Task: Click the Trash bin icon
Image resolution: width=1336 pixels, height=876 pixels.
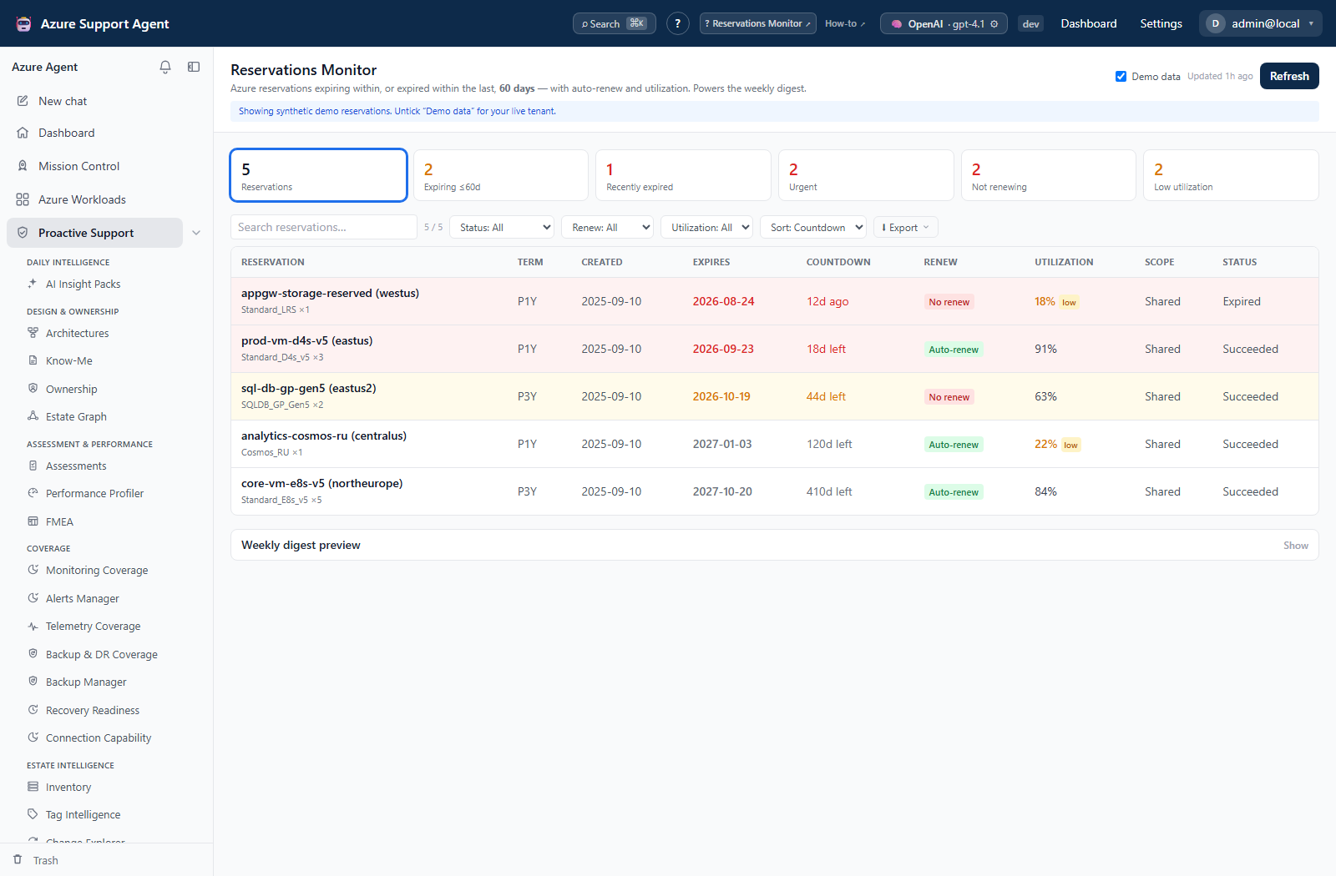Action: tap(18, 859)
